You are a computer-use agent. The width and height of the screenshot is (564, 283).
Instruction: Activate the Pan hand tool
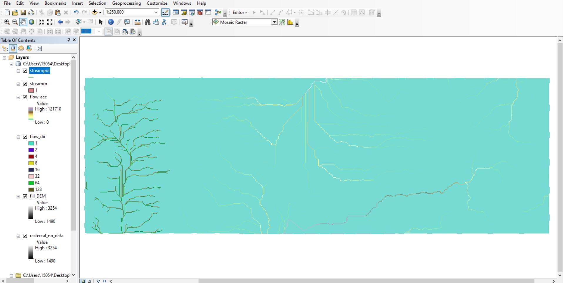(23, 22)
